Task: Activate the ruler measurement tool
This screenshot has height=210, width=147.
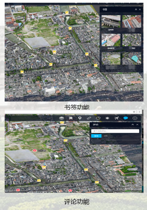Action: (x=89, y=118)
